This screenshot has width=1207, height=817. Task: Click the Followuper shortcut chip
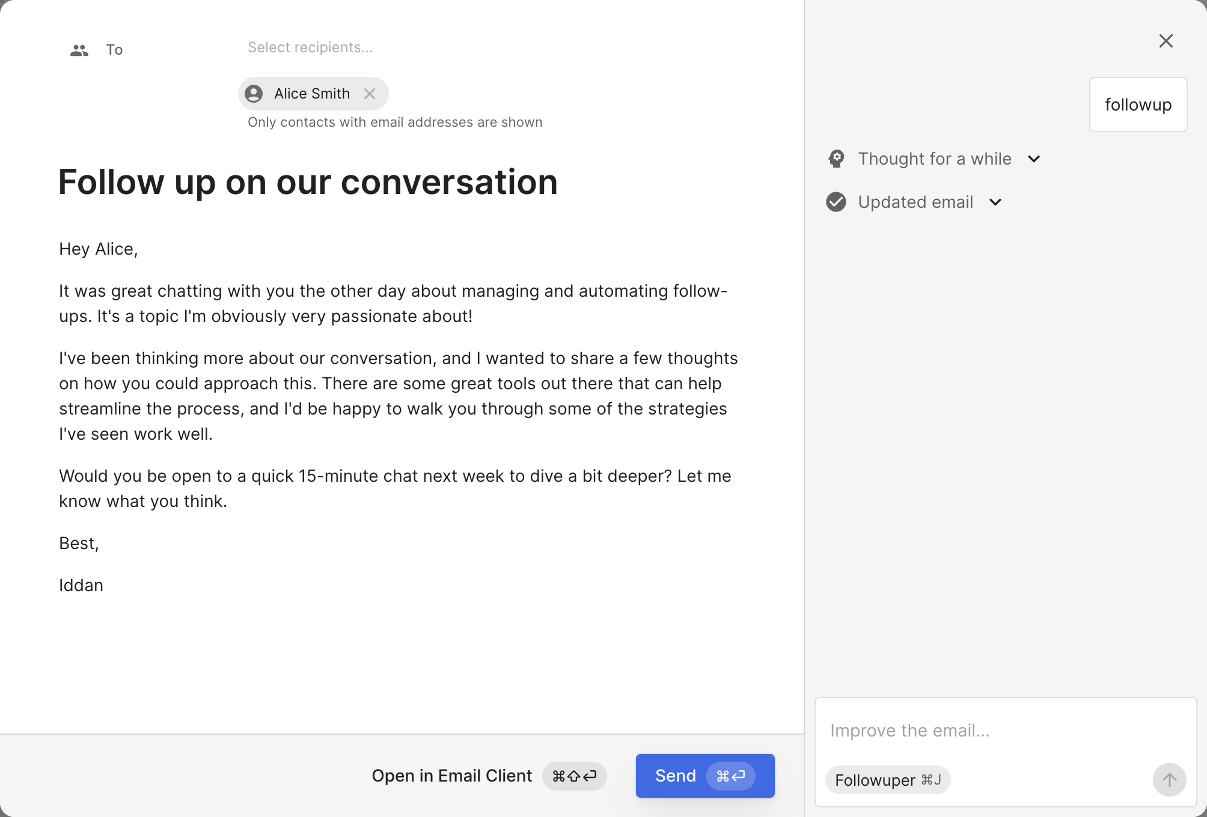pyautogui.click(x=887, y=780)
